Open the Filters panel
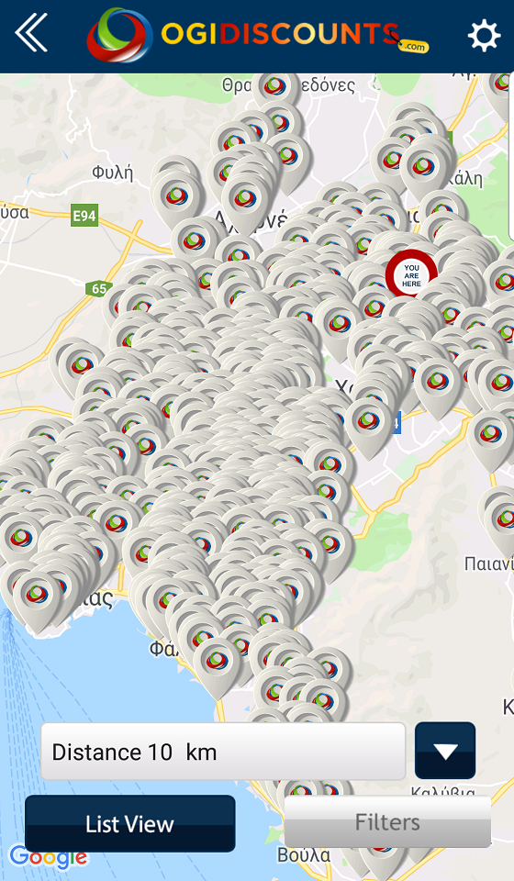 pyautogui.click(x=387, y=822)
